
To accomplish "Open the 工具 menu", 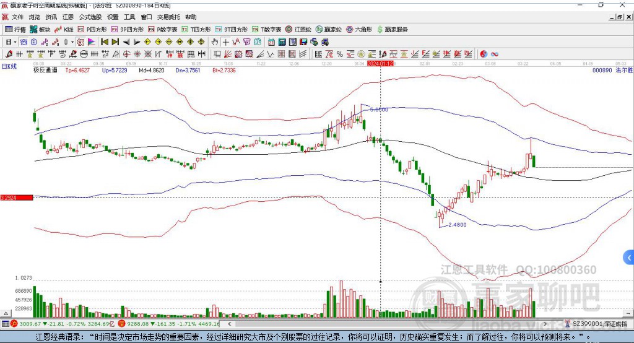I will click(x=129, y=17).
